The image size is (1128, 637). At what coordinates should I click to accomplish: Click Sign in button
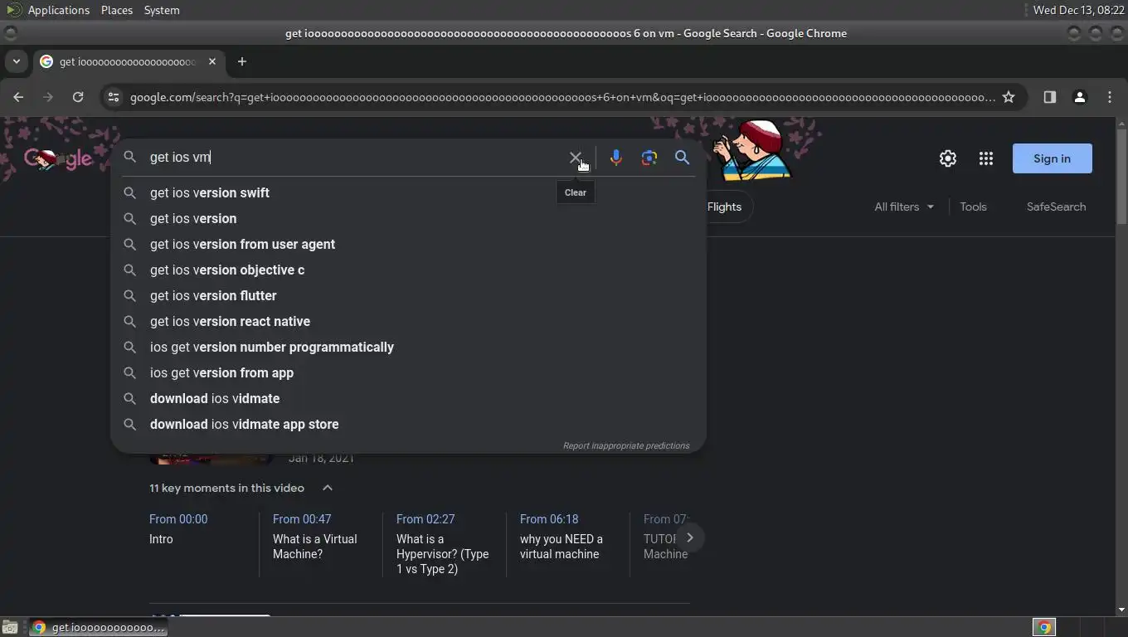(x=1052, y=158)
